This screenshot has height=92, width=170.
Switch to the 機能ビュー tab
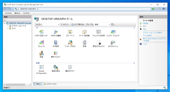pyautogui.click(x=38, y=84)
